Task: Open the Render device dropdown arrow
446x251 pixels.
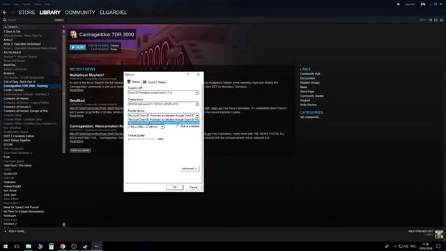Action: point(197,116)
